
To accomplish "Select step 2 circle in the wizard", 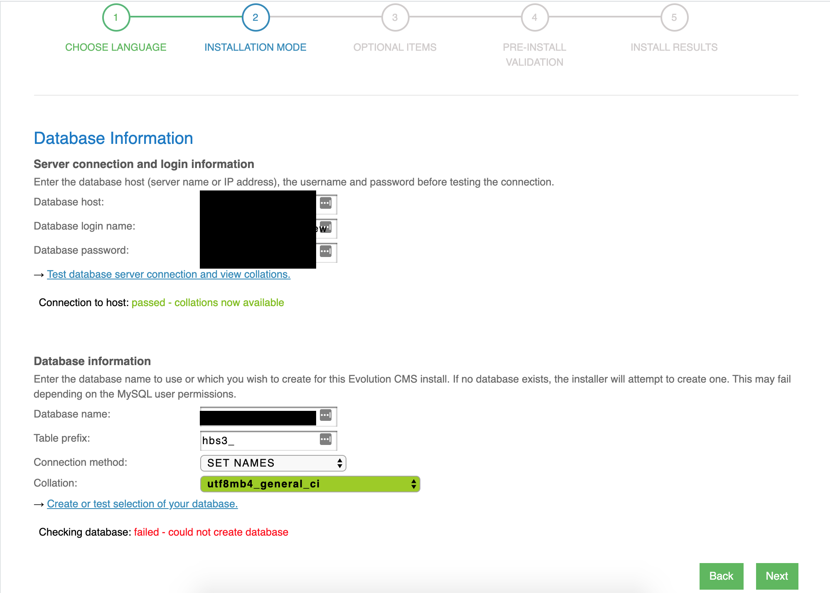I will click(255, 17).
